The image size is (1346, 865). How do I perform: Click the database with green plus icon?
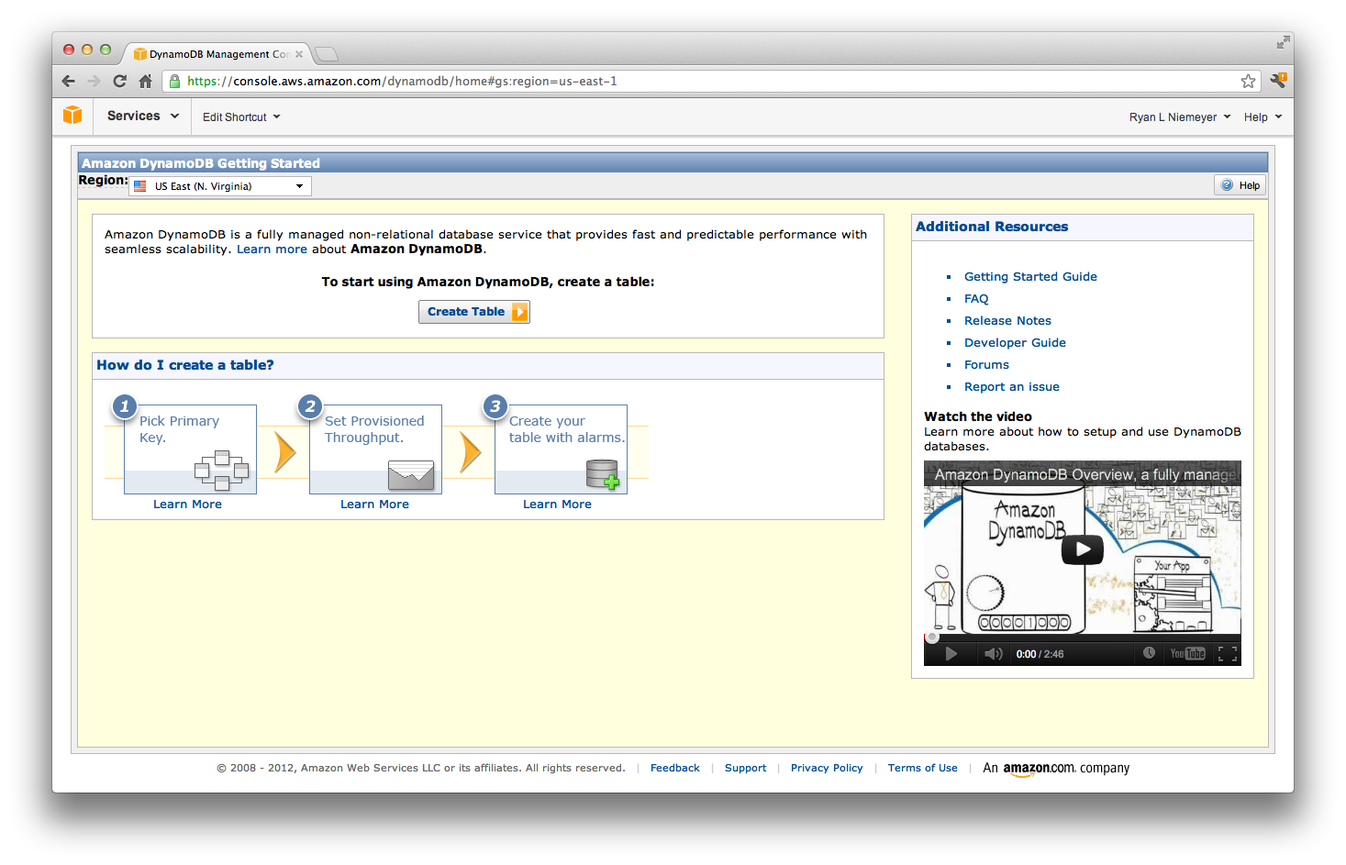[x=603, y=473]
